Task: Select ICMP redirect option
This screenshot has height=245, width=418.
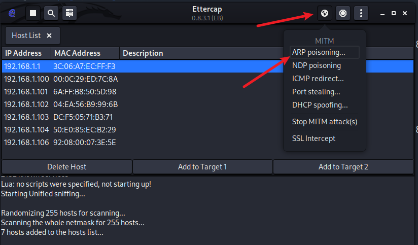Action: click(x=318, y=79)
